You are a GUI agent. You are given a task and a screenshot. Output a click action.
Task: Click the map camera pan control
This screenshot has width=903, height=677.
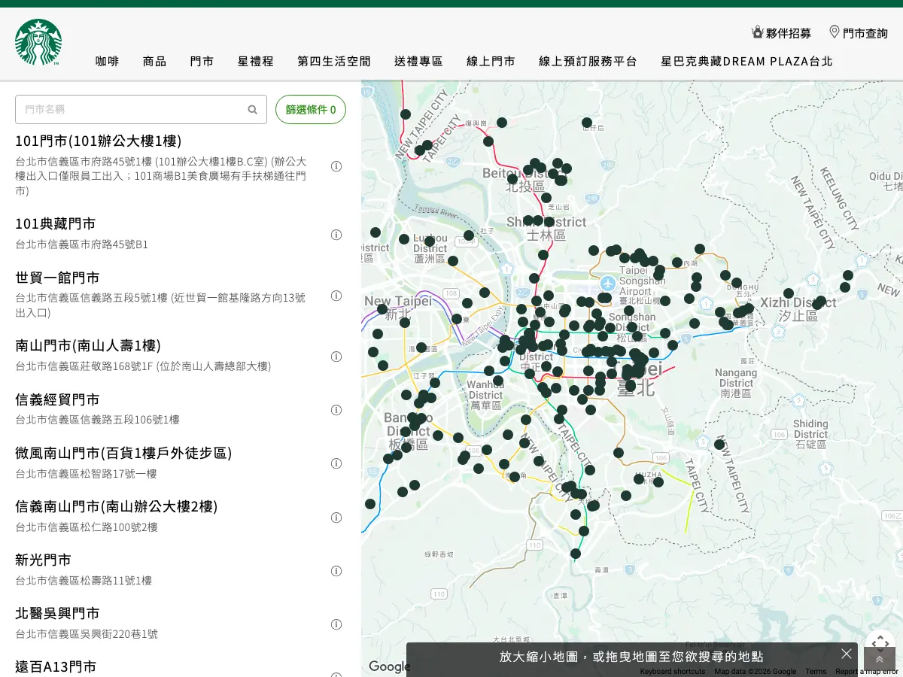point(880,644)
